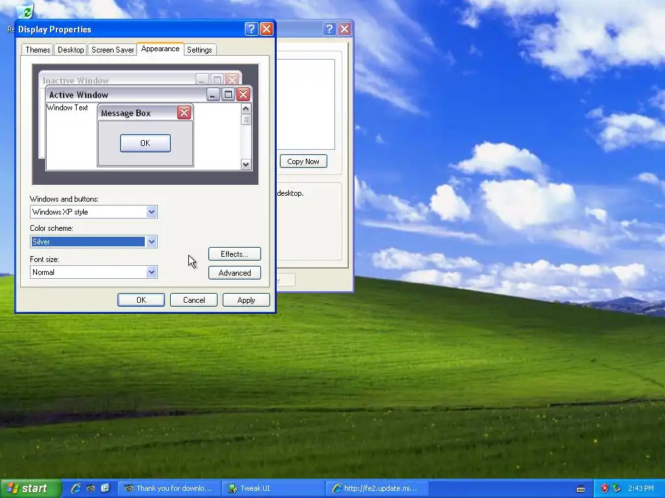665x498 pixels.
Task: Click the preview Message Box OK button
Action: click(145, 143)
